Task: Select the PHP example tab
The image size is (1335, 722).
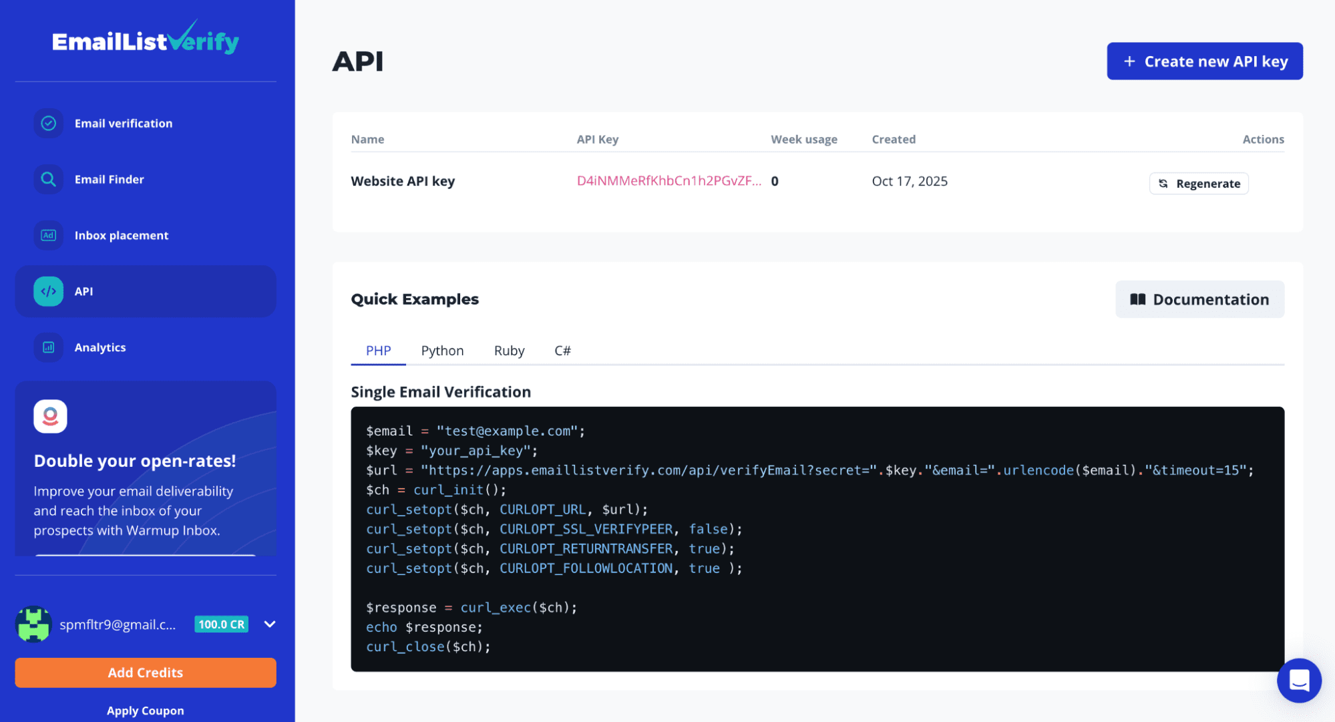Action: (378, 351)
